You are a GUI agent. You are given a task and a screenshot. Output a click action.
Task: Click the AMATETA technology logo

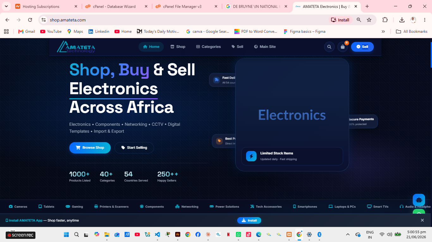click(x=76, y=47)
